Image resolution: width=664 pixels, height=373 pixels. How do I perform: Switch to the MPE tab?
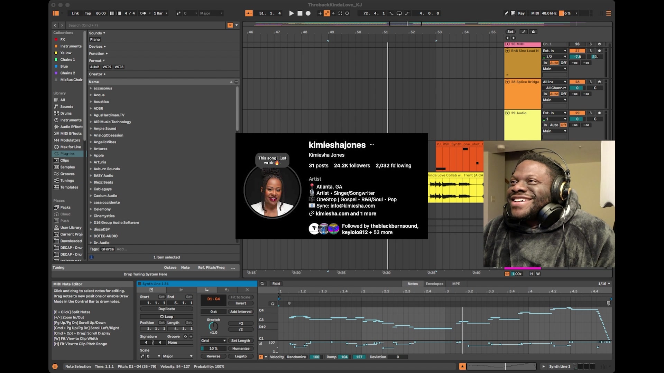(456, 284)
